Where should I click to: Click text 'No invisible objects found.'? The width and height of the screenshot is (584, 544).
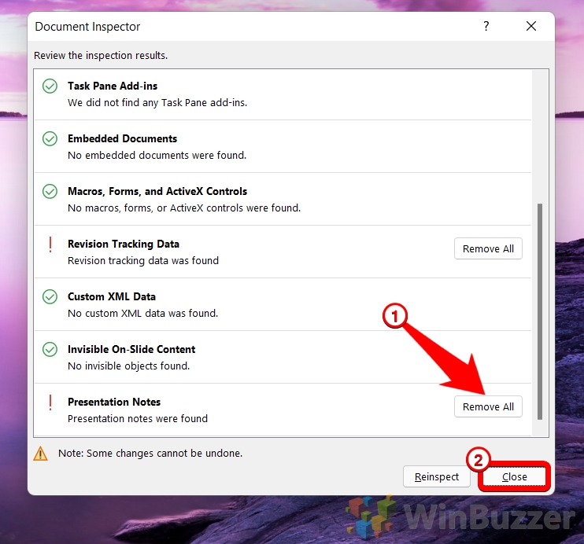tap(128, 366)
